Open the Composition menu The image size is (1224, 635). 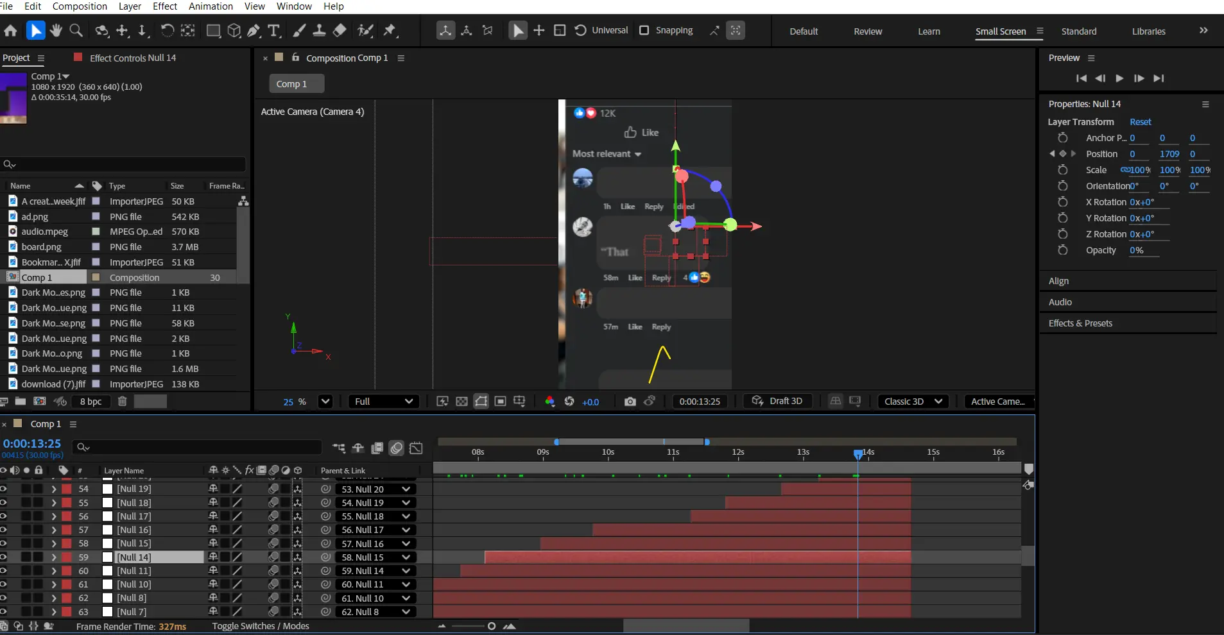point(80,6)
